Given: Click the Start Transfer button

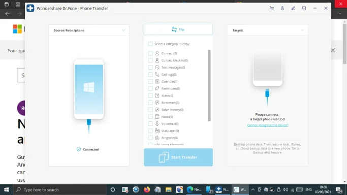Looking at the screenshot, I should point(178,157).
